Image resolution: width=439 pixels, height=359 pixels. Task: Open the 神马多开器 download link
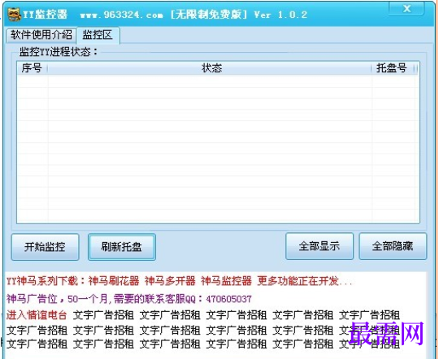pos(170,281)
